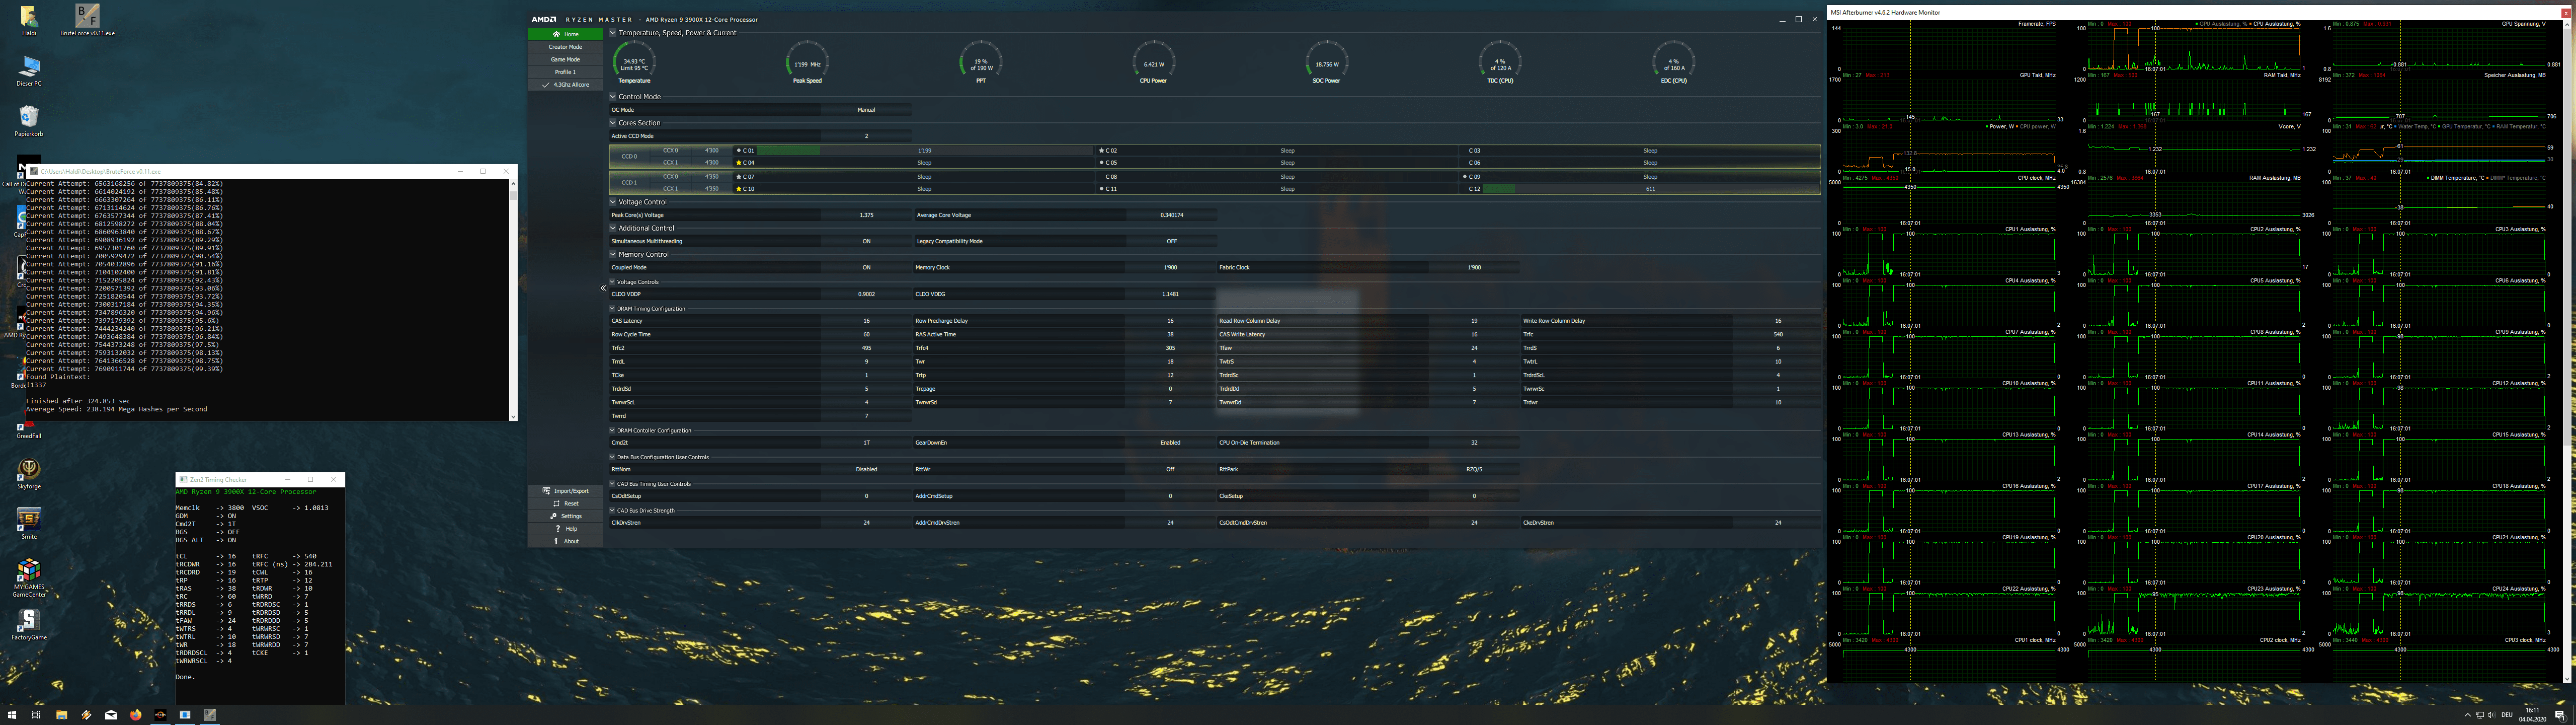Select MY.GAMES GameCenter desktop shortcut
Image resolution: width=2576 pixels, height=725 pixels.
(29, 578)
